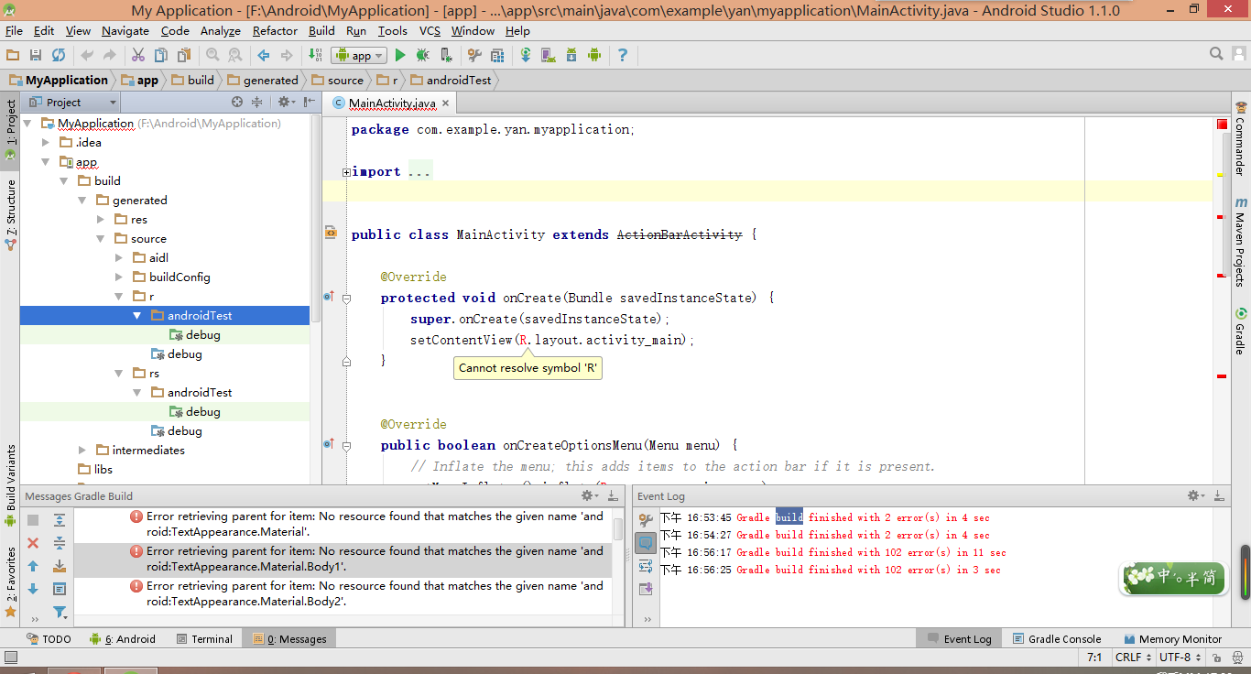Toggle the Build Variants side button
This screenshot has height=674, width=1251.
(10, 485)
